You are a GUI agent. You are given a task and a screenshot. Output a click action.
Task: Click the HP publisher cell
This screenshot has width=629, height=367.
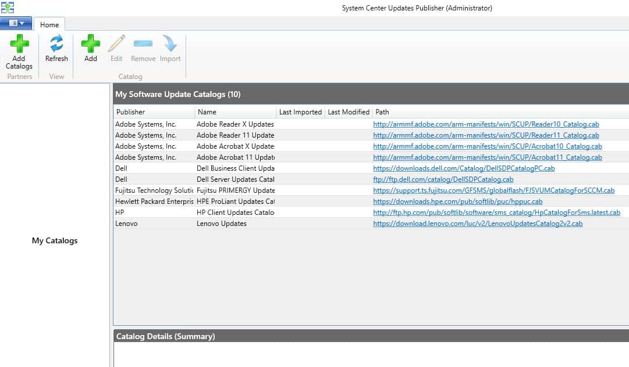119,213
